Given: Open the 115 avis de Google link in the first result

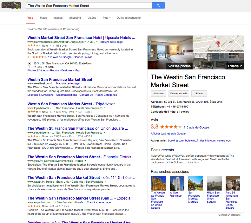Looking at the screenshot, I should click(x=60, y=57).
